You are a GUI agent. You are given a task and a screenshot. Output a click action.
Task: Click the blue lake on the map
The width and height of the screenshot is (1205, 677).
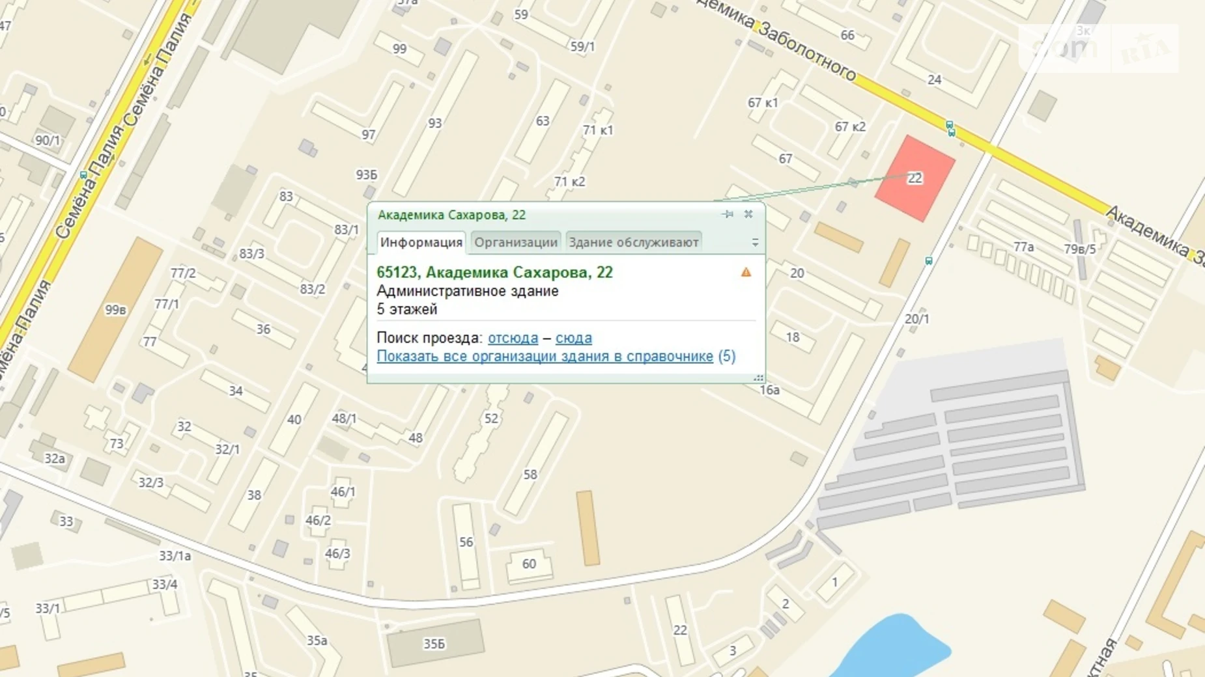894,648
